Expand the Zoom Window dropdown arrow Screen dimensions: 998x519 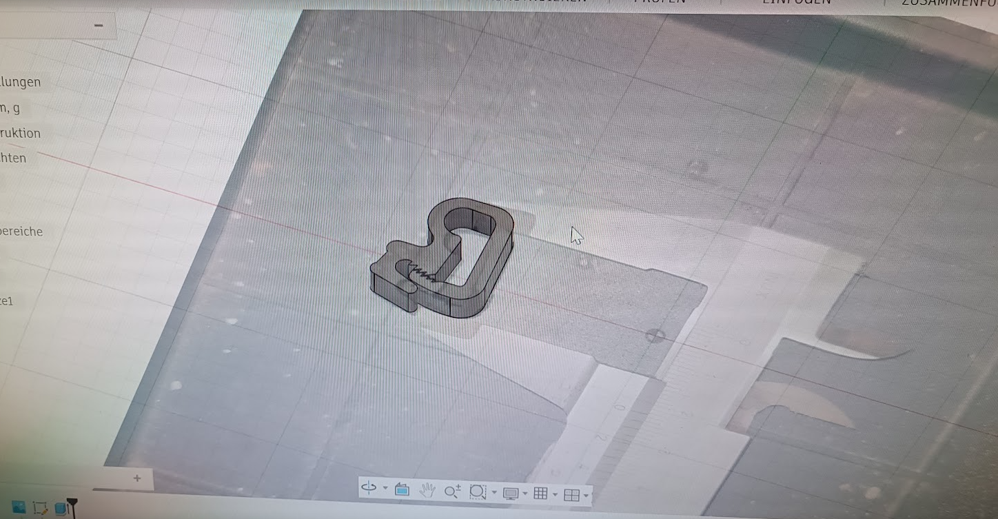[x=494, y=492]
